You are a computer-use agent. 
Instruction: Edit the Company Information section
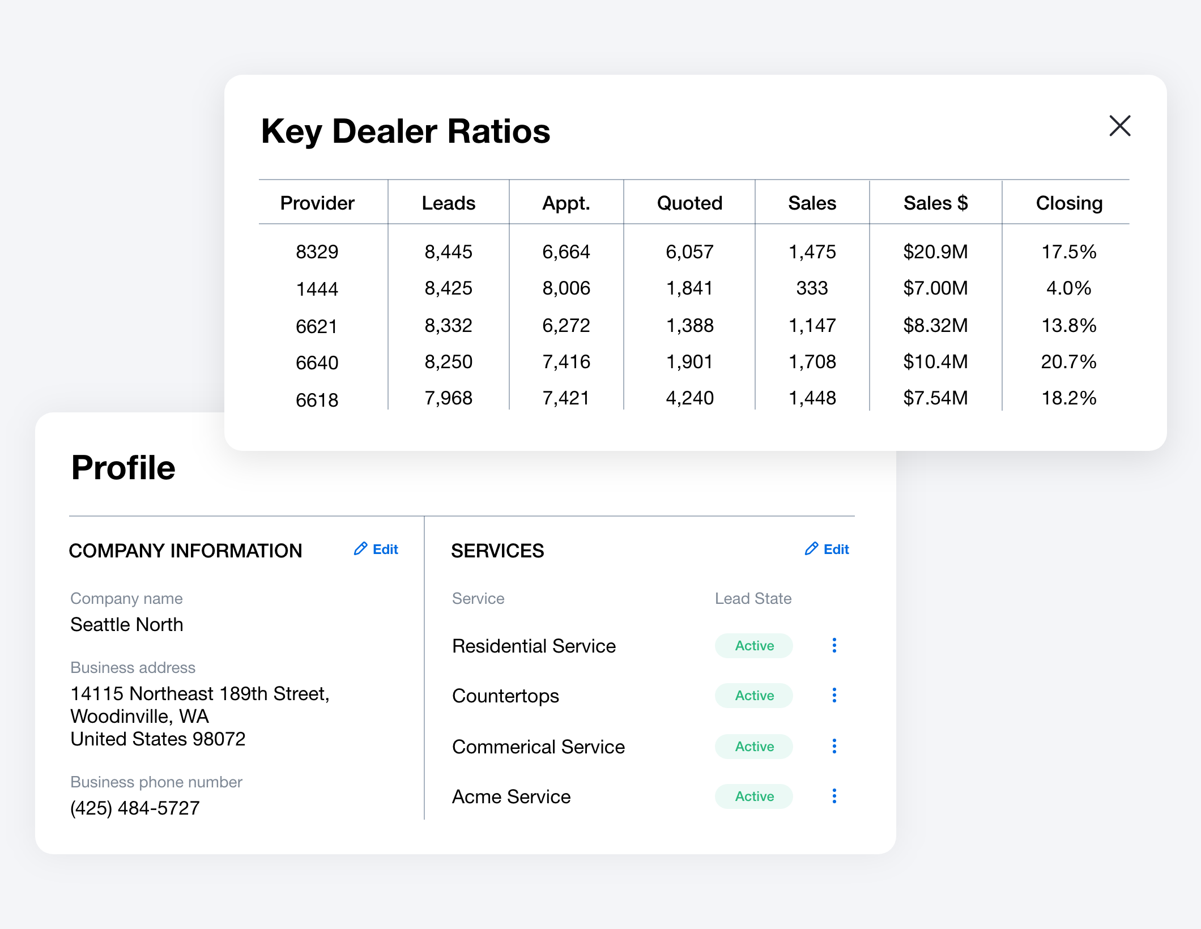(376, 549)
